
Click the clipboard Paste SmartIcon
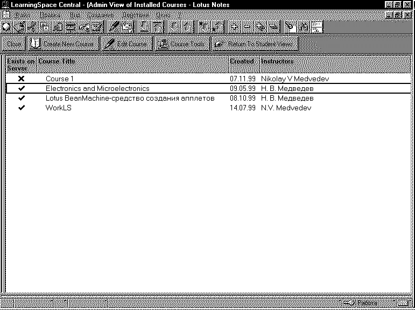pyautogui.click(x=58, y=27)
